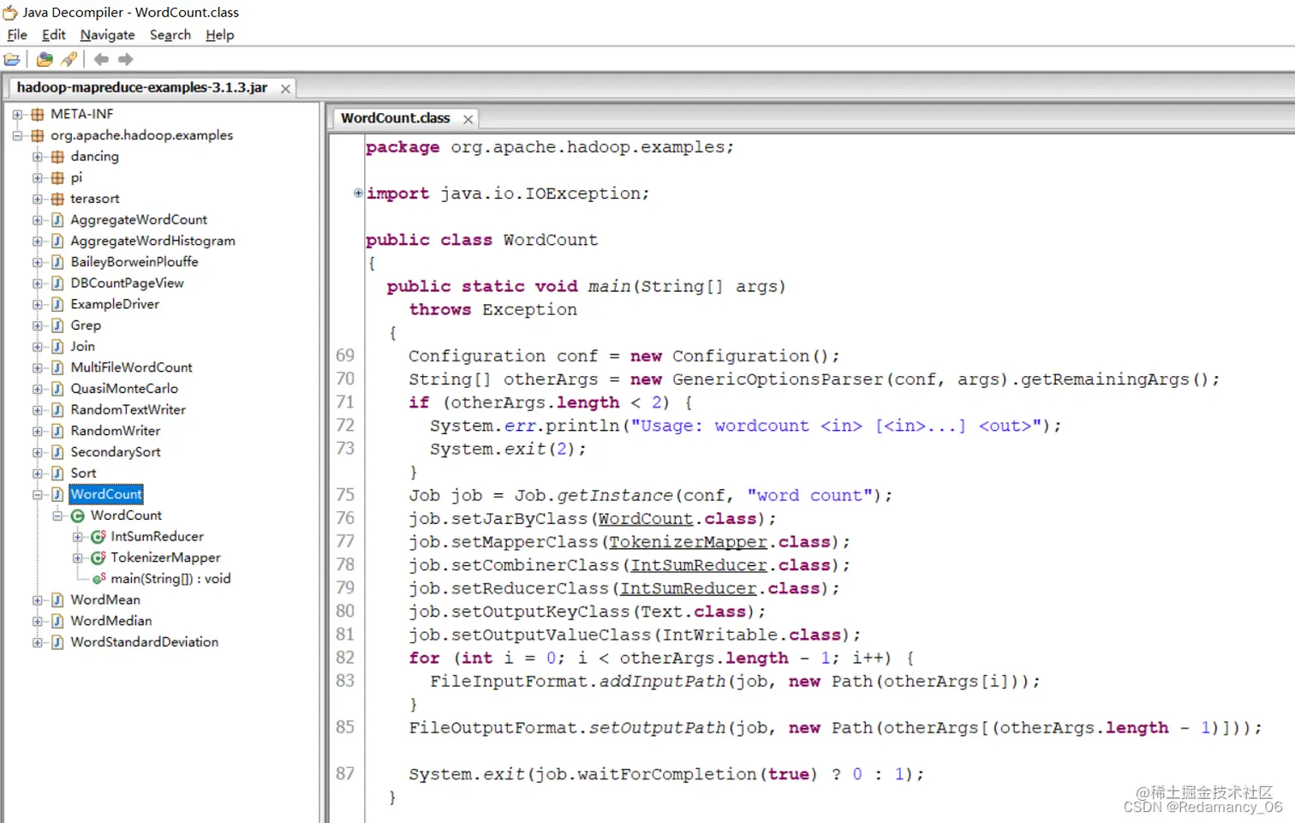Image resolution: width=1295 pixels, height=823 pixels.
Task: Click the WordCount green class icon
Action: 78,516
